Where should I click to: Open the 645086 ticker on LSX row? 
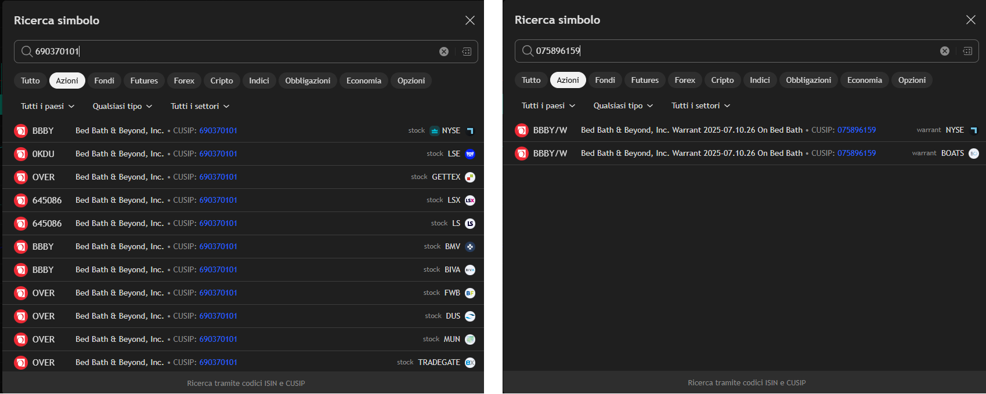[x=47, y=200]
